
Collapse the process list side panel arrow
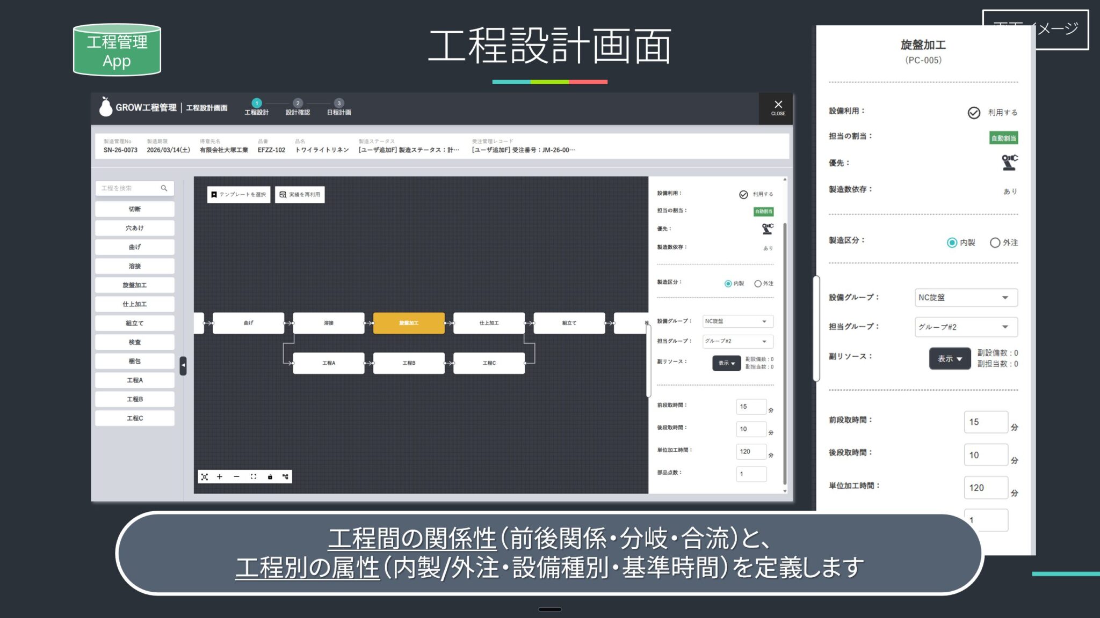click(x=183, y=365)
